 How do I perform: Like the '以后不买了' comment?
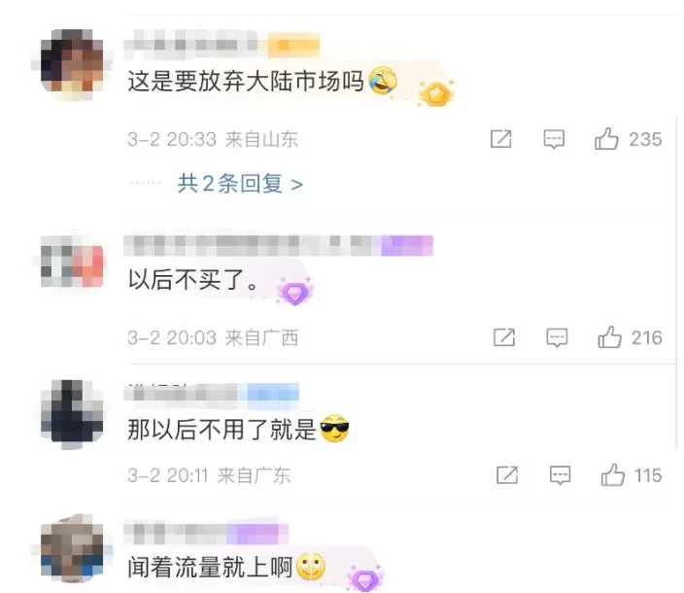pos(609,337)
